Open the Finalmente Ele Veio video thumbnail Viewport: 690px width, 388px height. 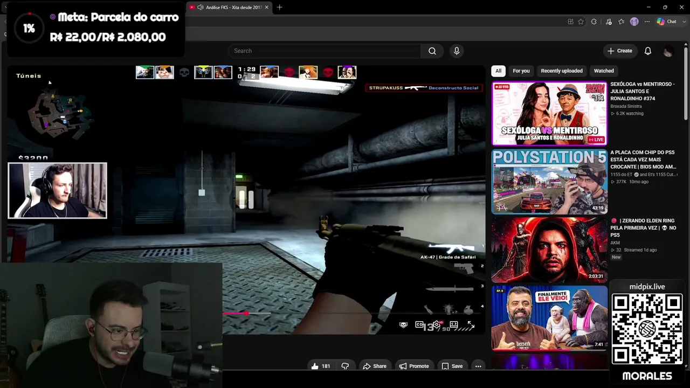[x=549, y=318]
